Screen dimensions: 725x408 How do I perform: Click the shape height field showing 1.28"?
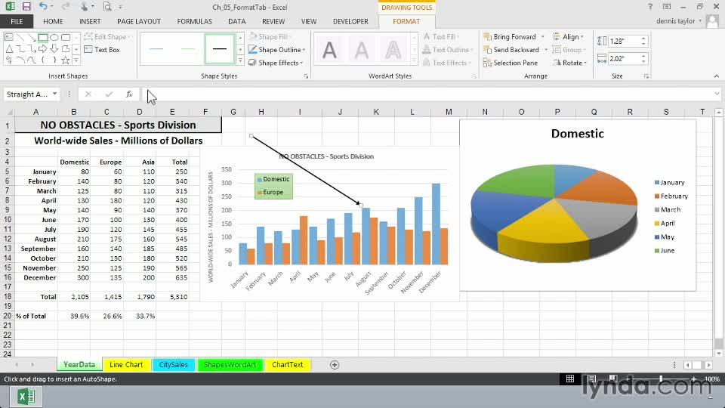[623, 41]
